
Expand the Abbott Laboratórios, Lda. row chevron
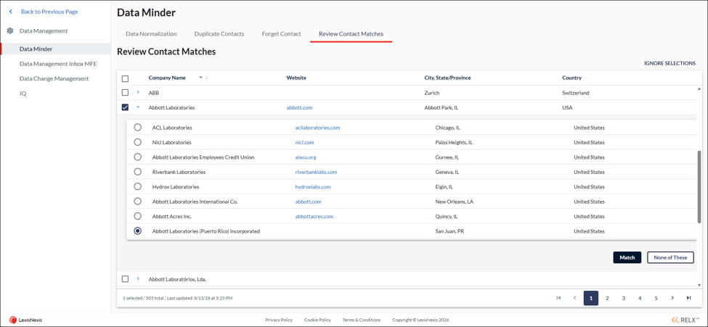[x=138, y=278]
